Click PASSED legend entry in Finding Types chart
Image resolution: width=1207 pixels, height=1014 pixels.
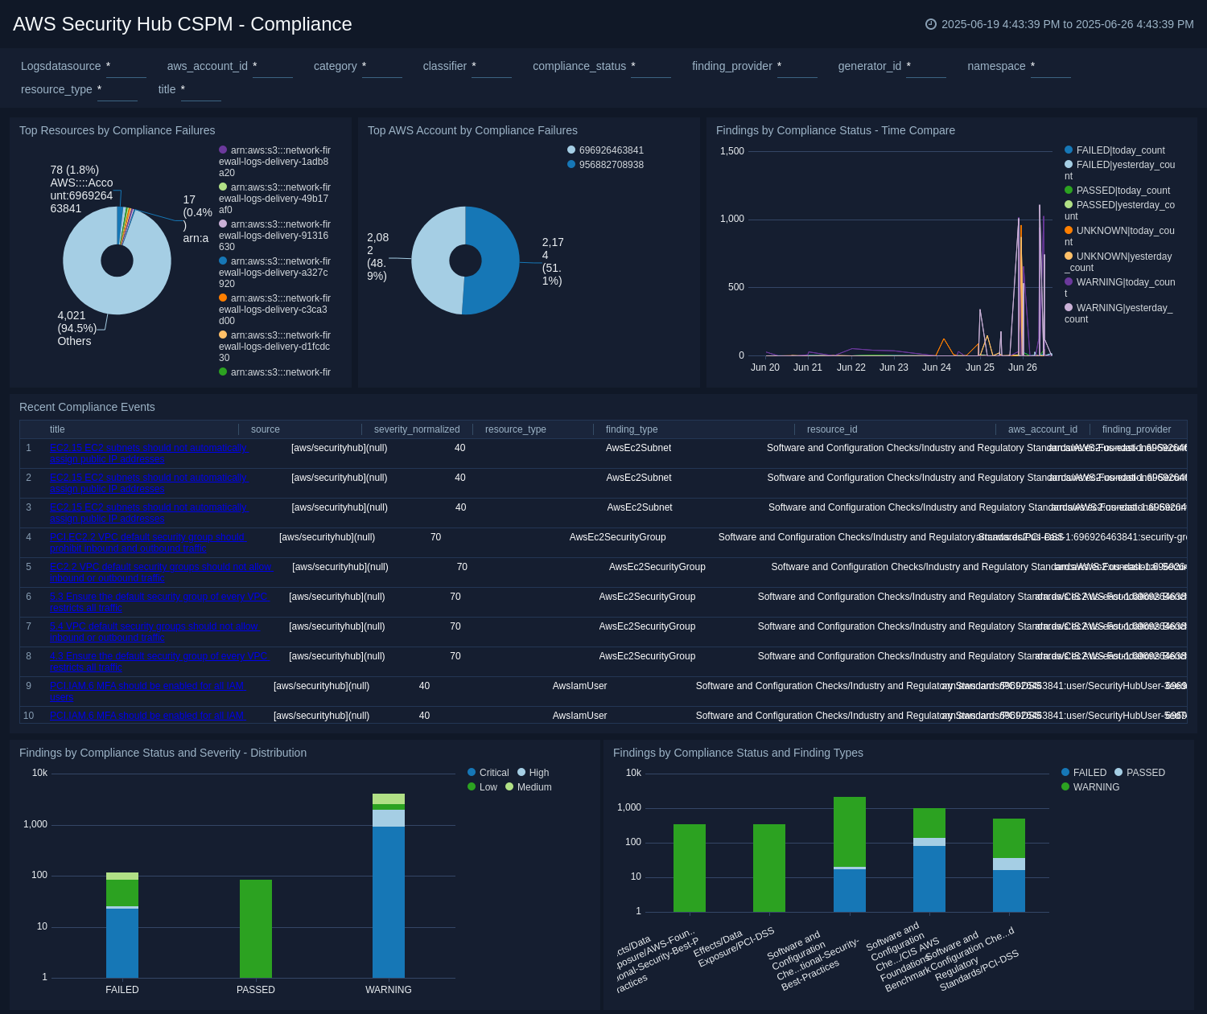coord(1139,773)
